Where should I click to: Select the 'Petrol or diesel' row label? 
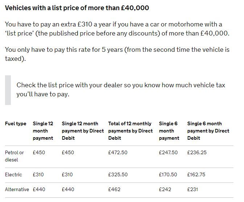(14, 156)
